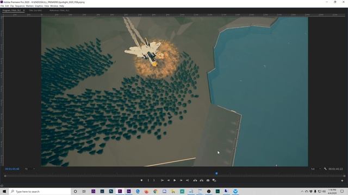Click the sequence duration timecode
The height and width of the screenshot is (195, 348).
(335, 169)
